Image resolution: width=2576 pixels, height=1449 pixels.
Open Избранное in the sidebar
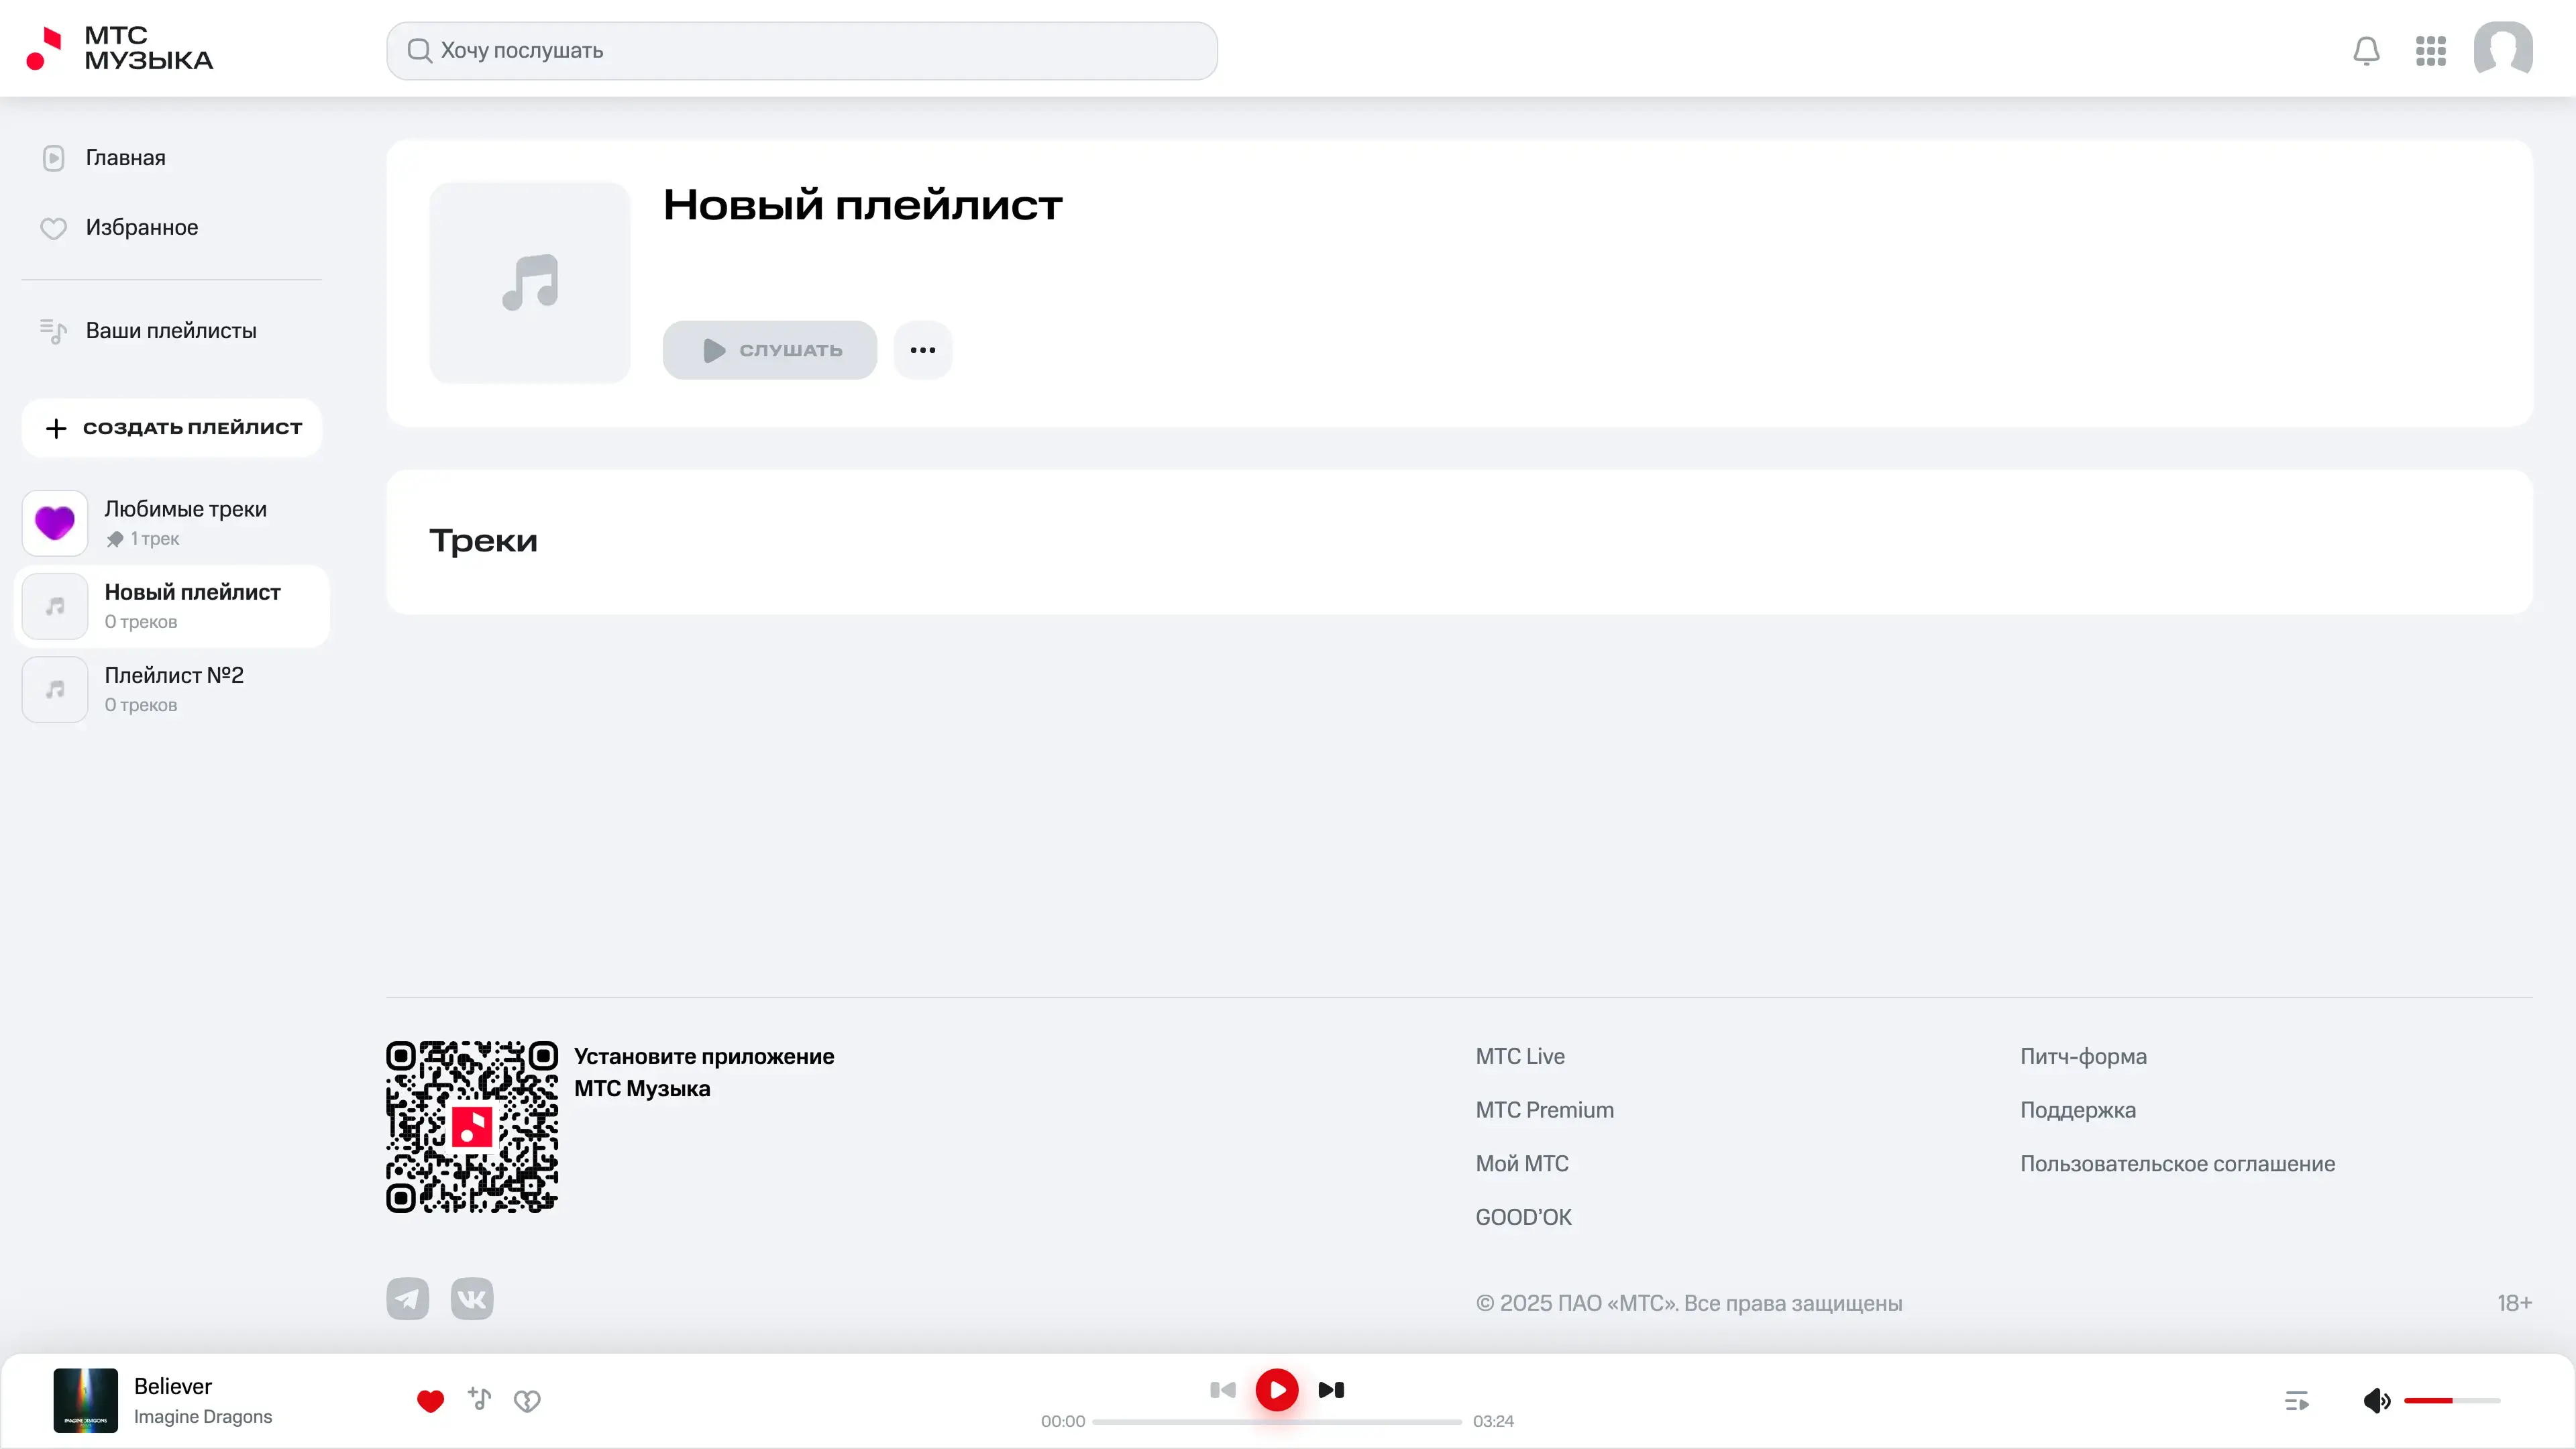pyautogui.click(x=141, y=228)
